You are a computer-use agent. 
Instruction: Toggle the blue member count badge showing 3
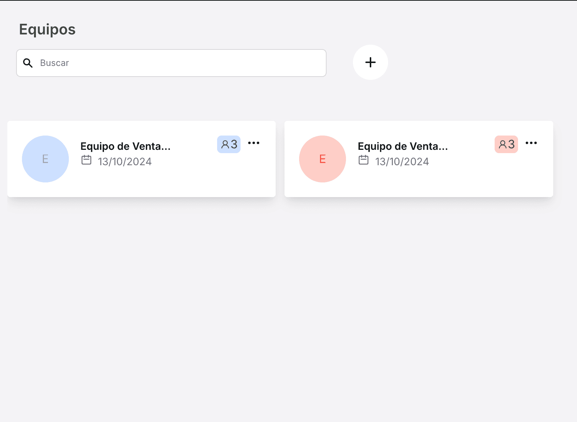[228, 144]
